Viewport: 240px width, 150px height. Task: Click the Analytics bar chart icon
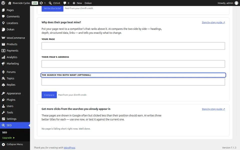[x=3, y=57]
